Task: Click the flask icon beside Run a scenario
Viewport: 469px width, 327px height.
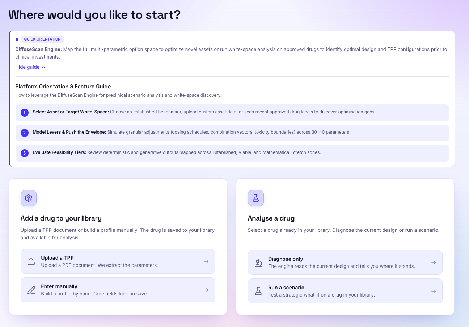Action: (x=258, y=291)
